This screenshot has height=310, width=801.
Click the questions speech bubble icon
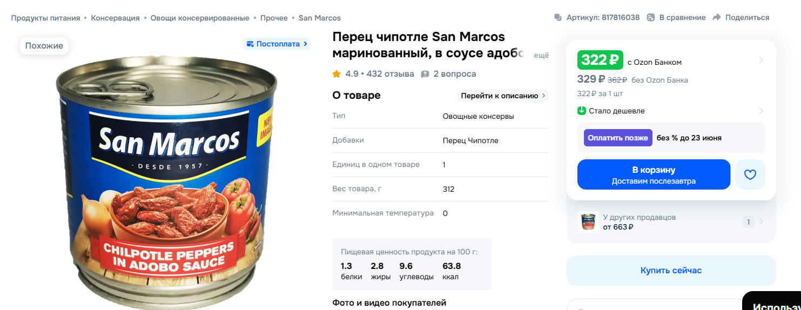point(425,74)
